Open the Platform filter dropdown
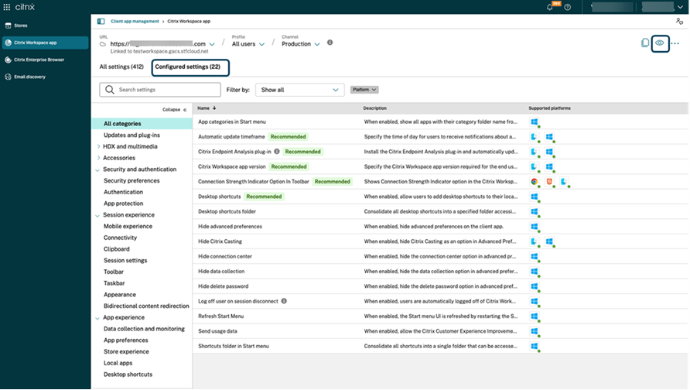The width and height of the screenshot is (690, 390). click(364, 90)
